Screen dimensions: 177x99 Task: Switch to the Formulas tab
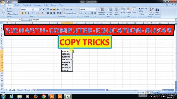38,5
